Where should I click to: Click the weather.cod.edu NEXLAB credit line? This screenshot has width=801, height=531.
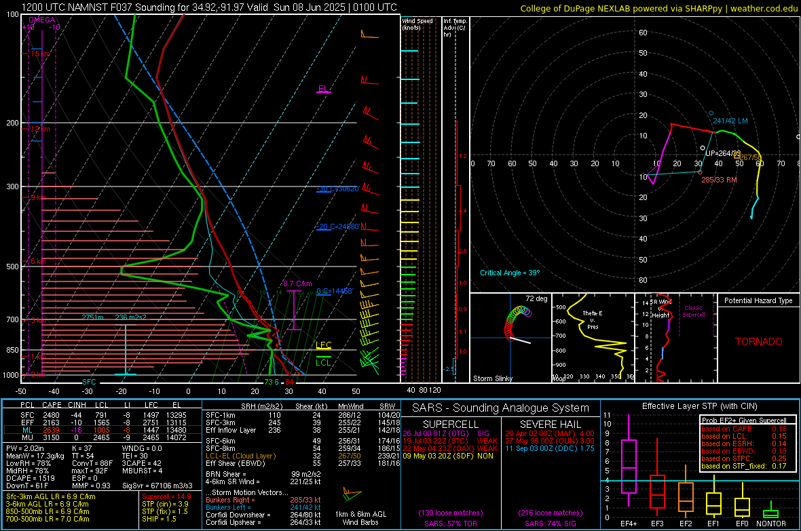[x=658, y=9]
